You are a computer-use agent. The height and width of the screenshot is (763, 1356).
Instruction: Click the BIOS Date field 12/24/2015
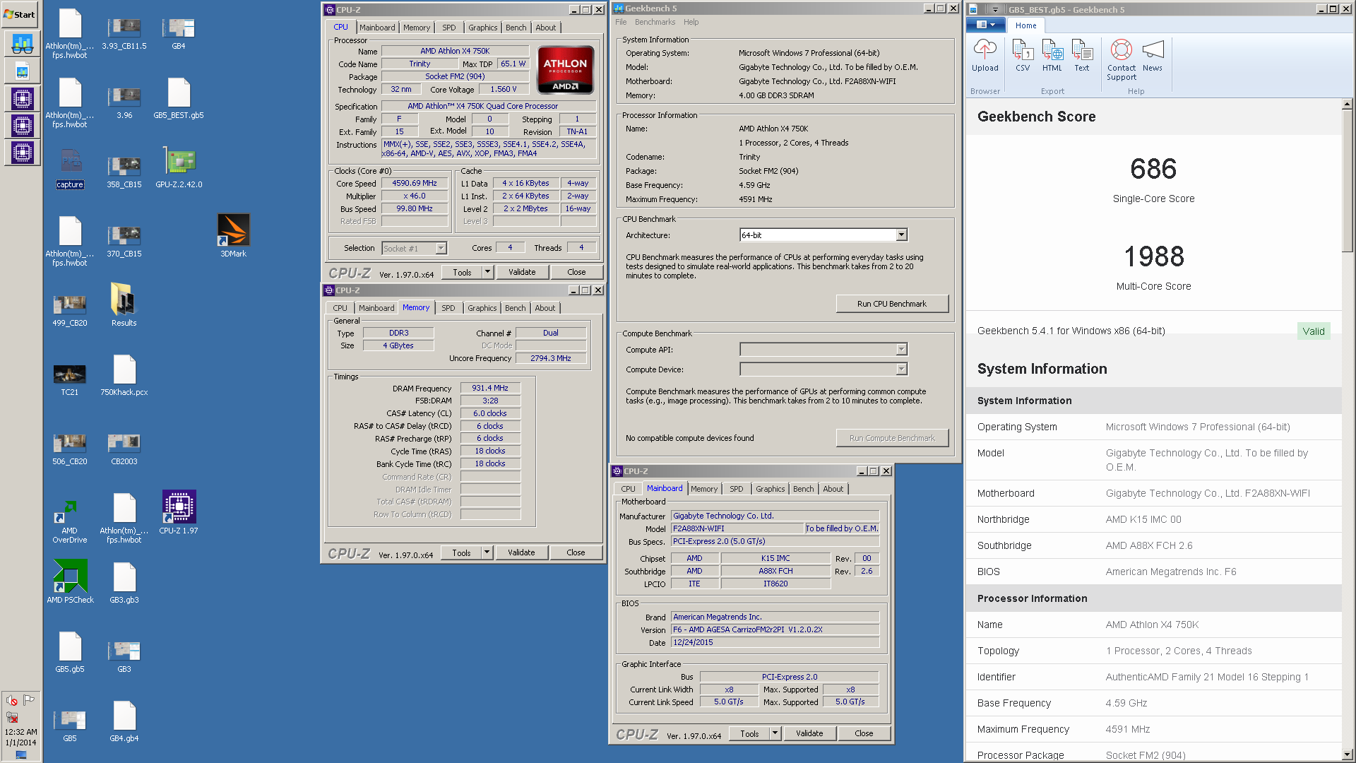775,642
